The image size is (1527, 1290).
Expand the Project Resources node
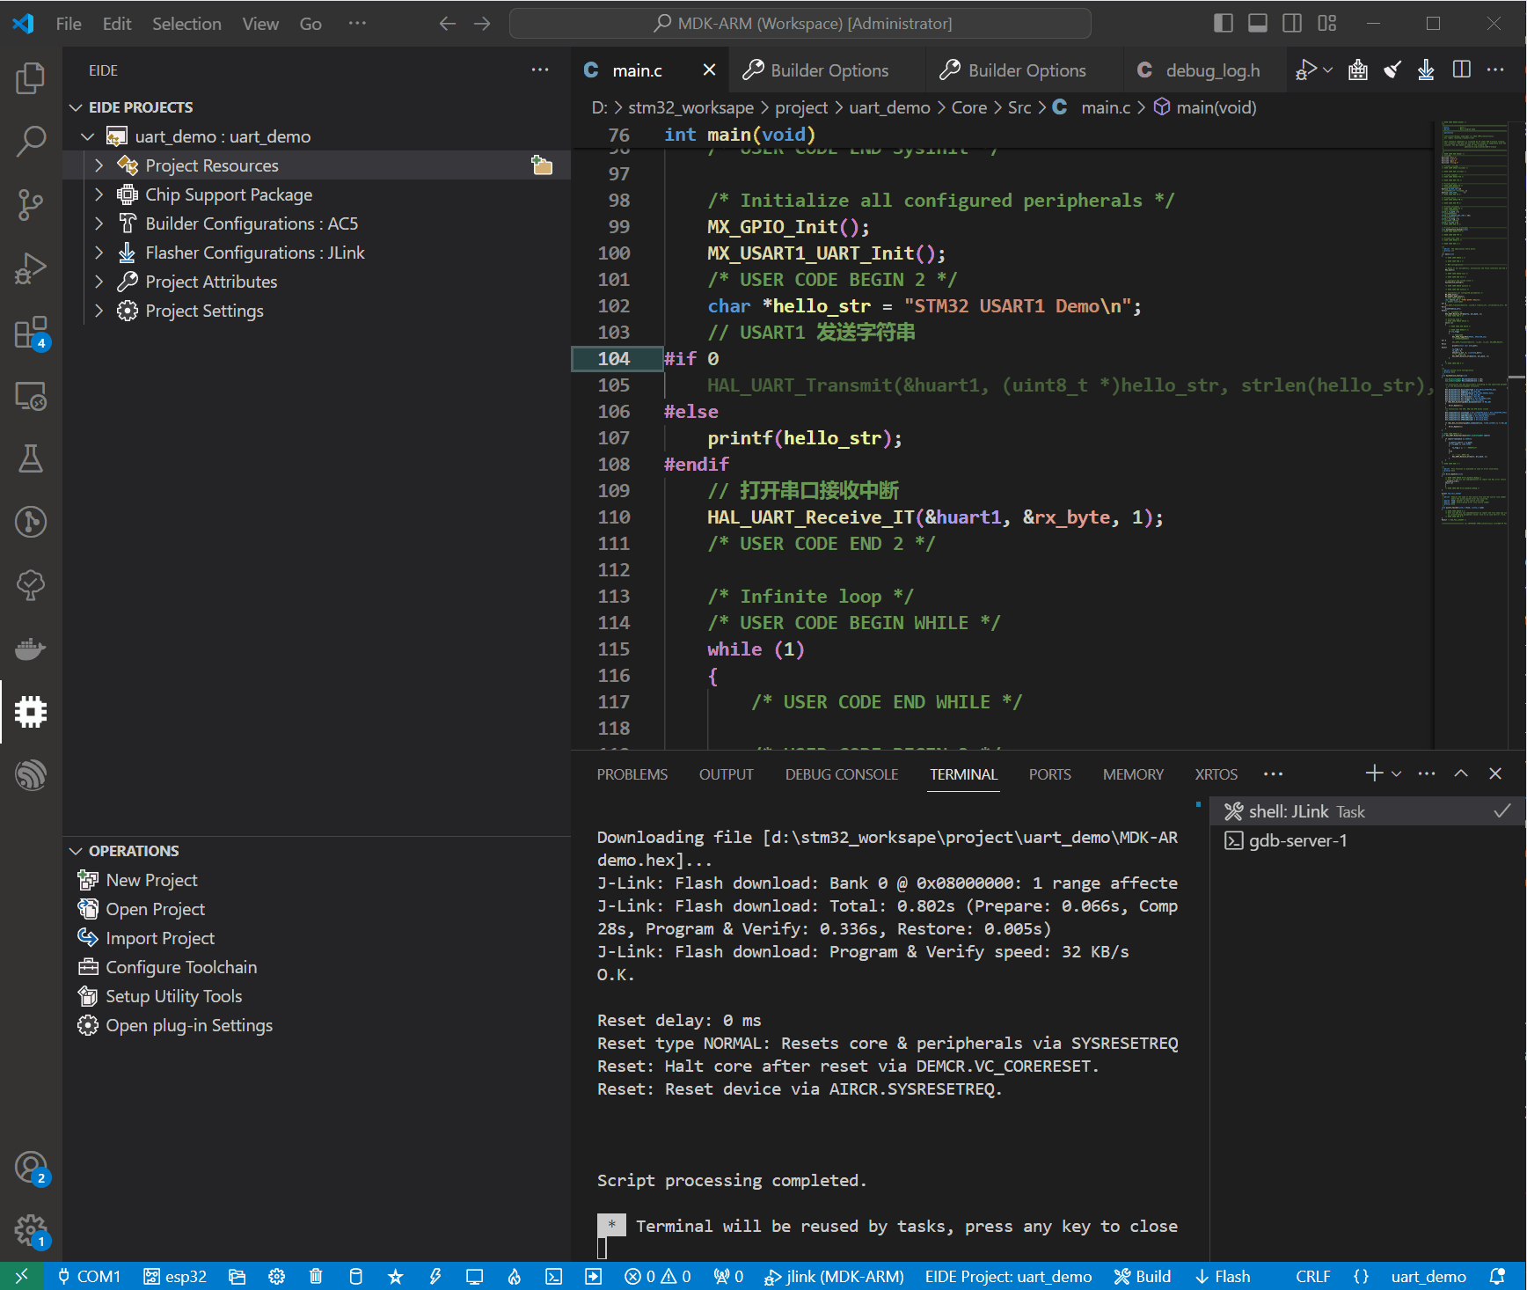[99, 165]
